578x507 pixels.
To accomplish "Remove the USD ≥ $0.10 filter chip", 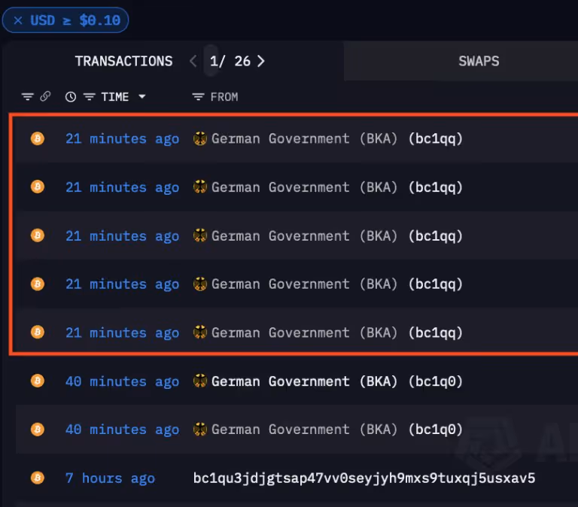I will pos(18,20).
